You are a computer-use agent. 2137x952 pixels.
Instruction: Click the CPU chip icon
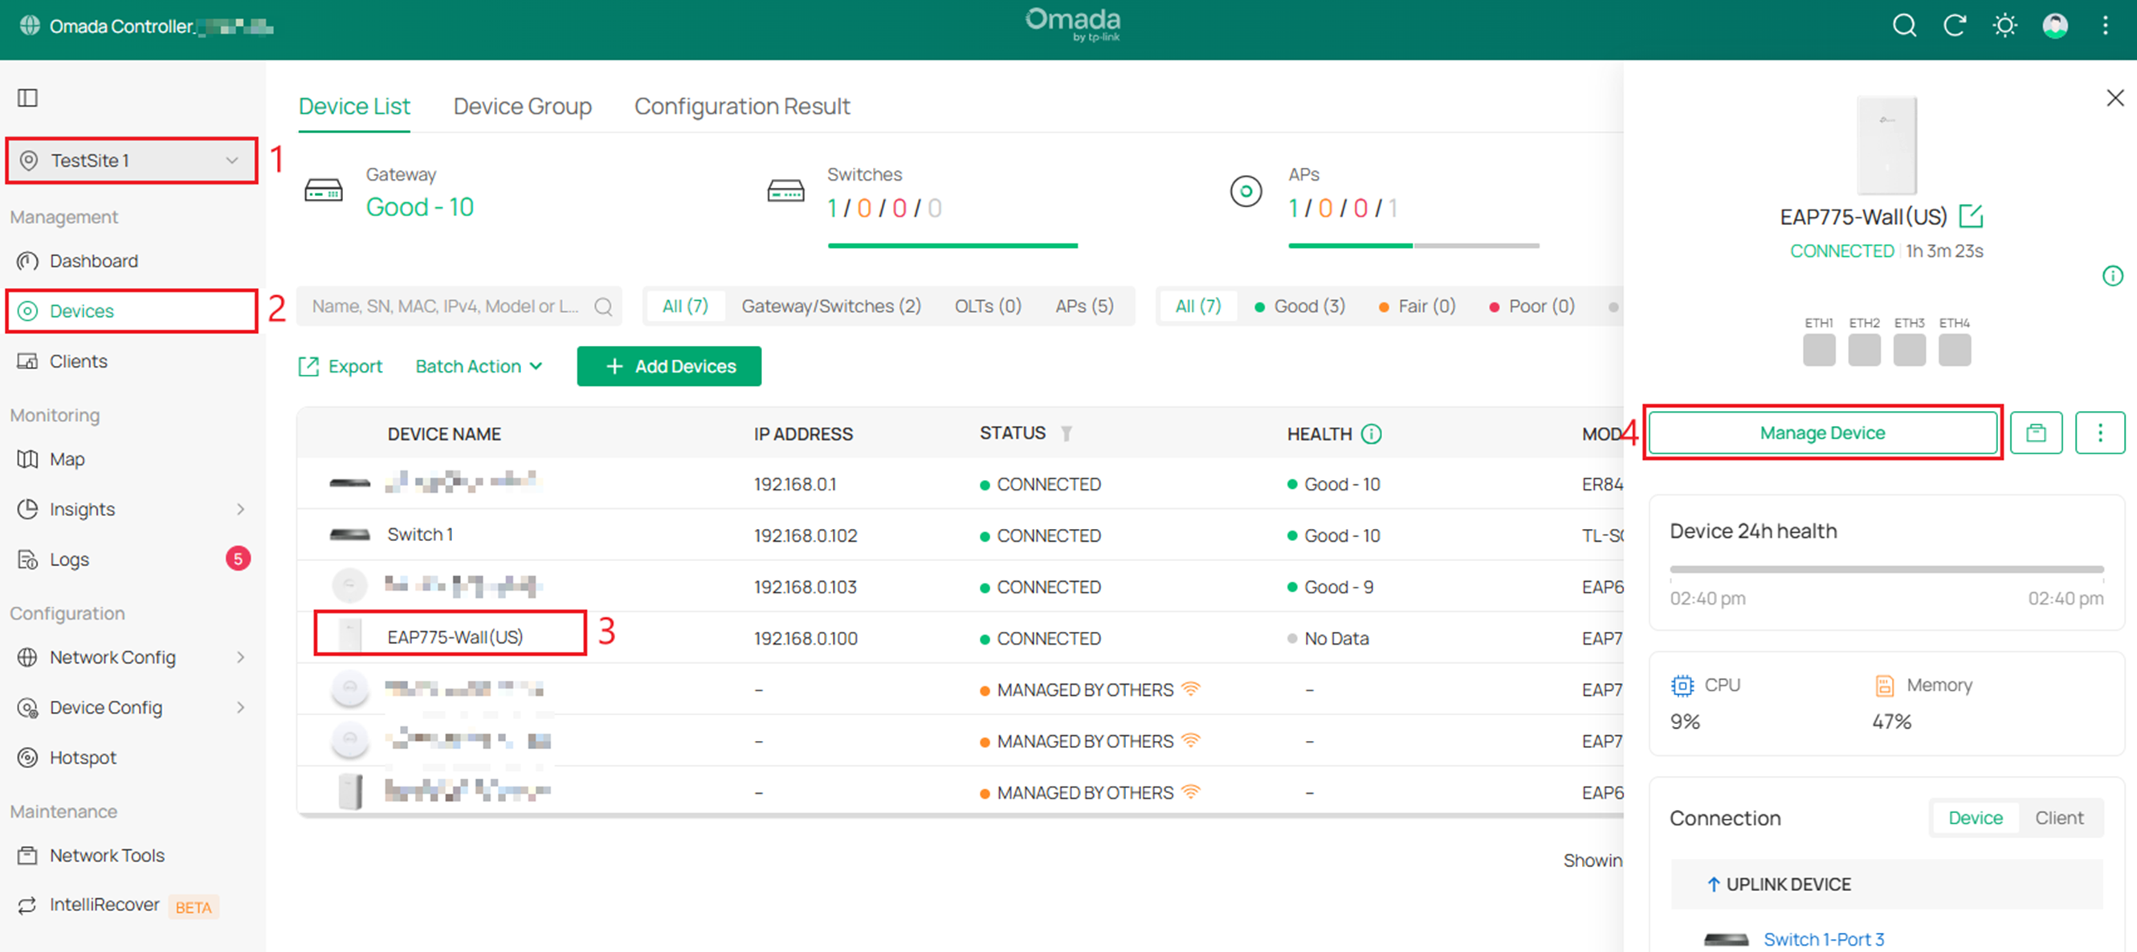click(x=1682, y=686)
